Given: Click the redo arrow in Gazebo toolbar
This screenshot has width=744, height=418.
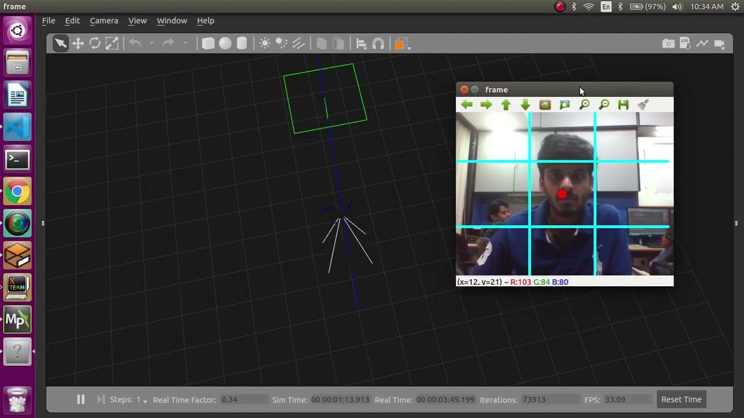Looking at the screenshot, I should (x=168, y=44).
